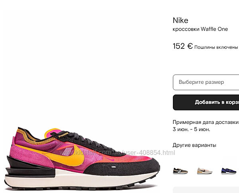This screenshot has width=239, height=193.
Task: Click the 152 € price
Action: click(183, 46)
